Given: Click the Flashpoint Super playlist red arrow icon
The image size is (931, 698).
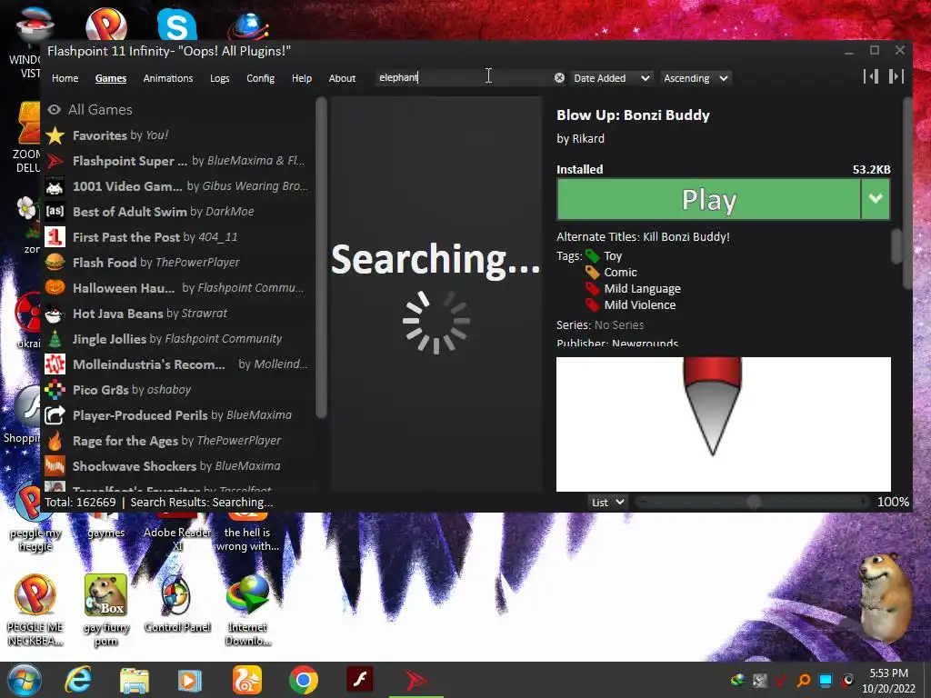Looking at the screenshot, I should pos(55,161).
